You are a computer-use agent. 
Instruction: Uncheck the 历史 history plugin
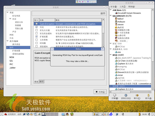[x=37, y=27]
